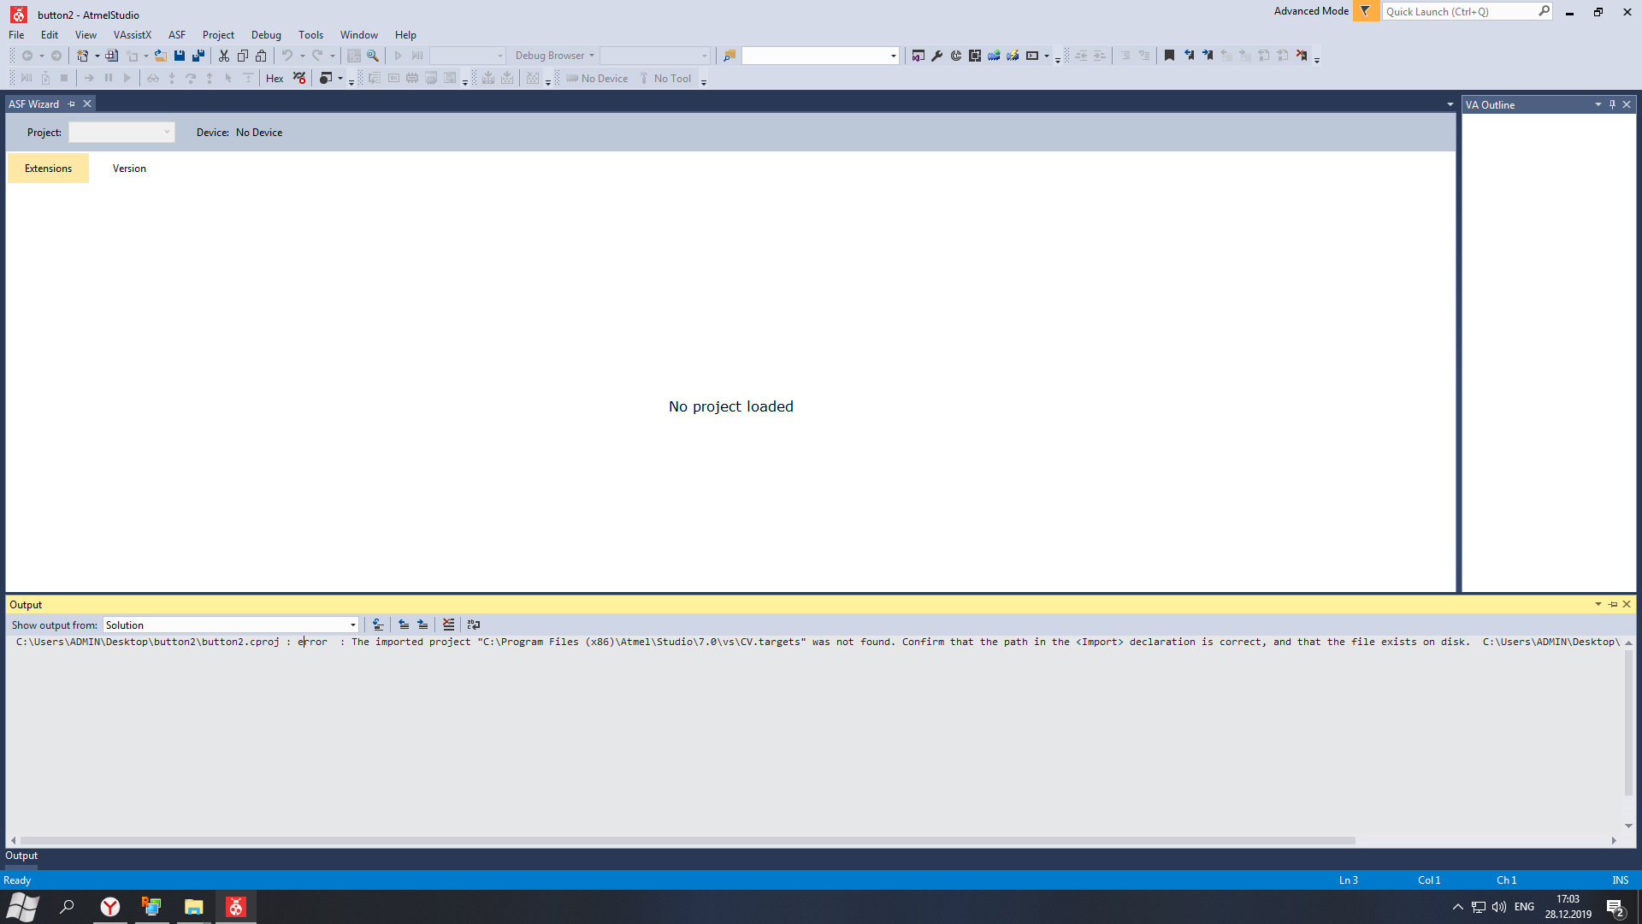
Task: Open New Project dropdown arrow
Action: (97, 56)
